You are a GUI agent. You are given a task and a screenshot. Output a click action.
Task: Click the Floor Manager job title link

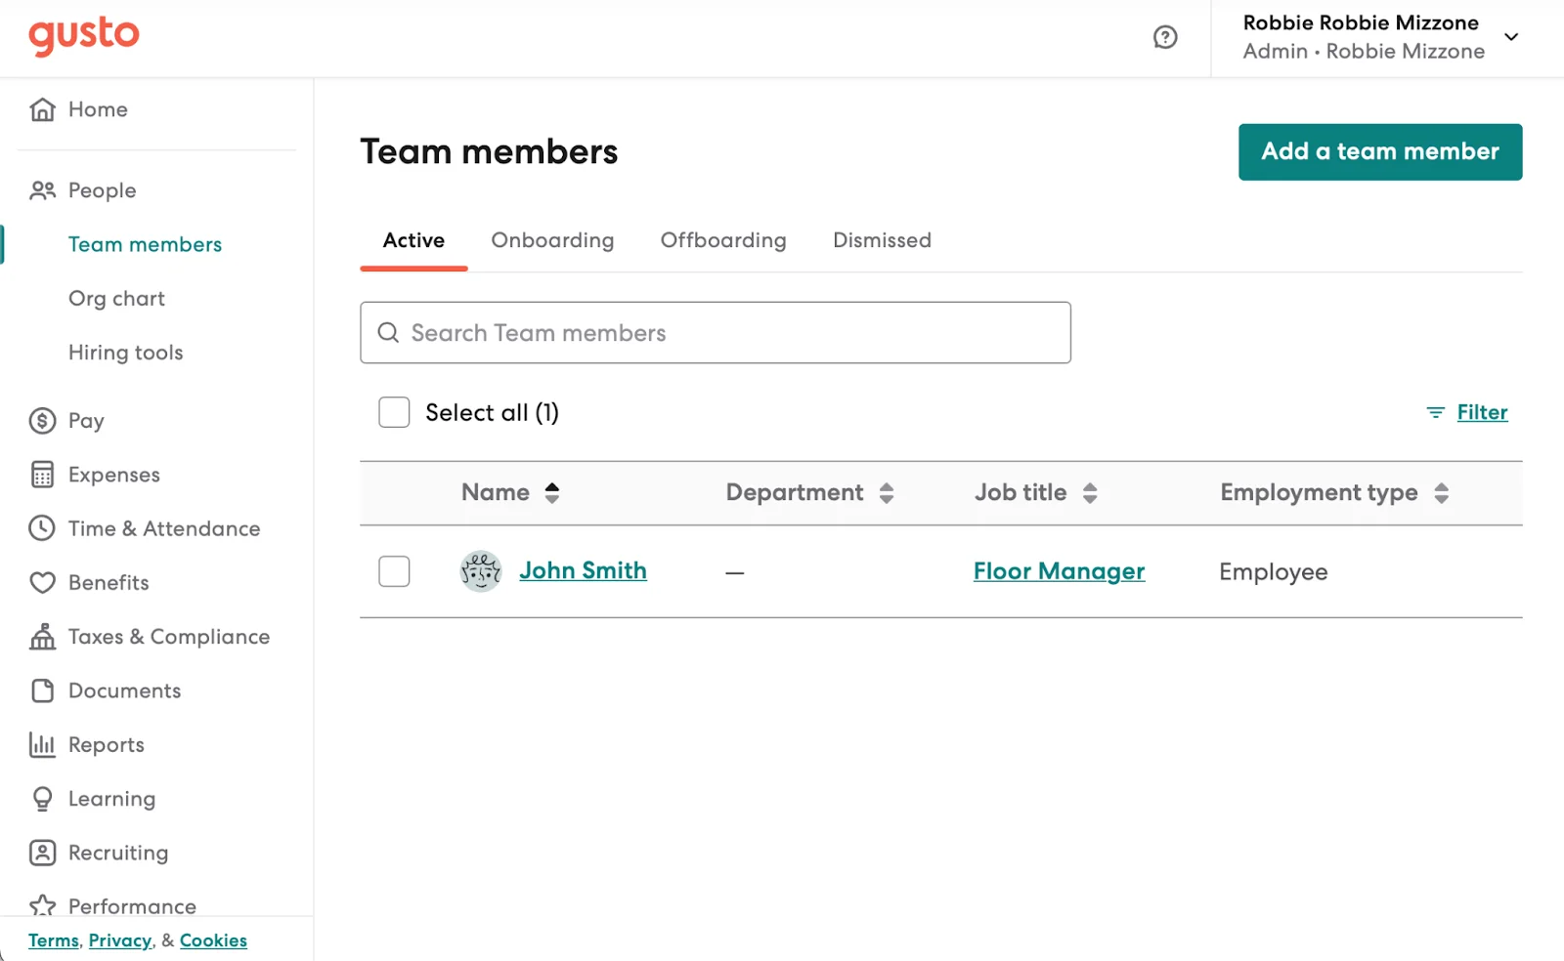(1059, 571)
